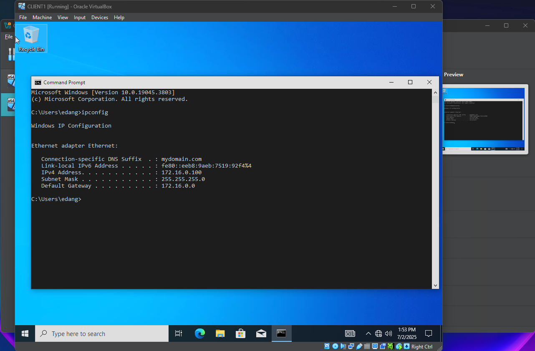Click the USB devices indicator icon
This screenshot has width=535, height=351.
pyautogui.click(x=359, y=346)
